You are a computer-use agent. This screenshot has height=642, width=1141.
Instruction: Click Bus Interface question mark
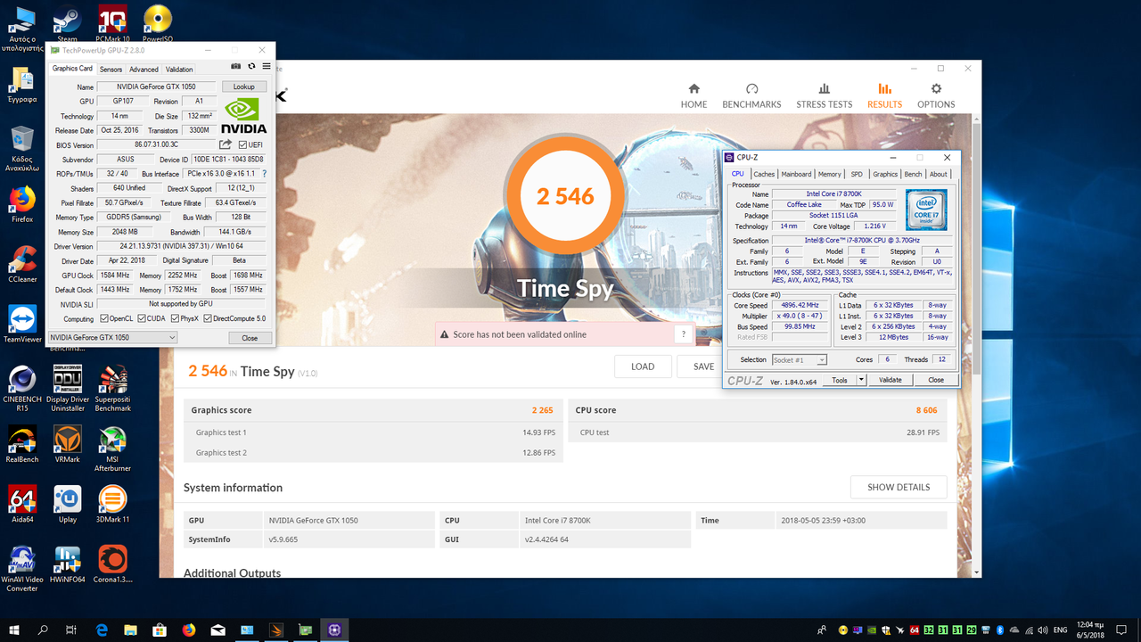pyautogui.click(x=264, y=174)
